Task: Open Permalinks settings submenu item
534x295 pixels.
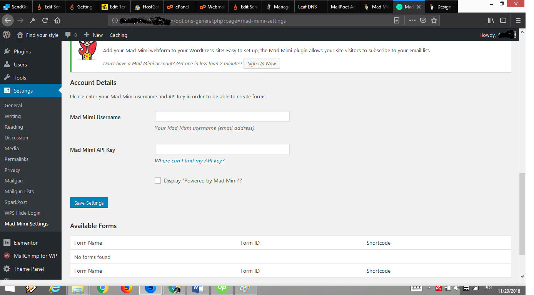Action: pos(17,159)
